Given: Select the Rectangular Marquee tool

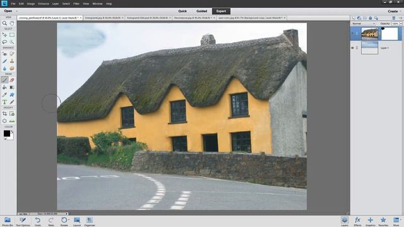Looking at the screenshot, I should tap(12, 35).
